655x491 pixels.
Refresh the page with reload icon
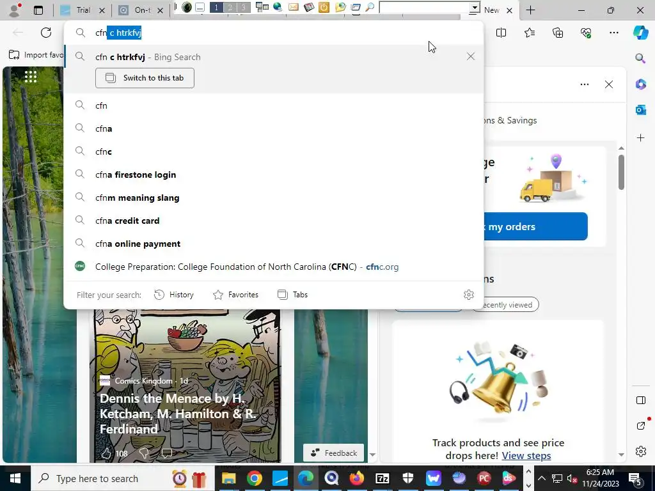click(46, 33)
